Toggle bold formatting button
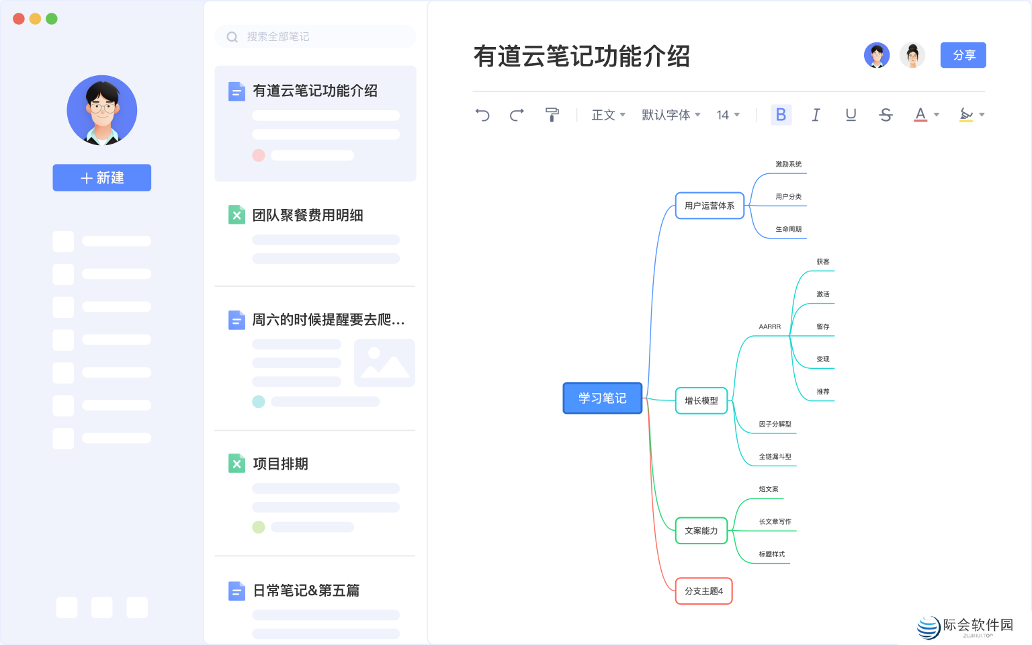 click(781, 115)
